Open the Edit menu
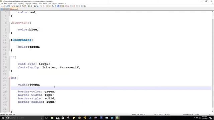 point(5,4)
